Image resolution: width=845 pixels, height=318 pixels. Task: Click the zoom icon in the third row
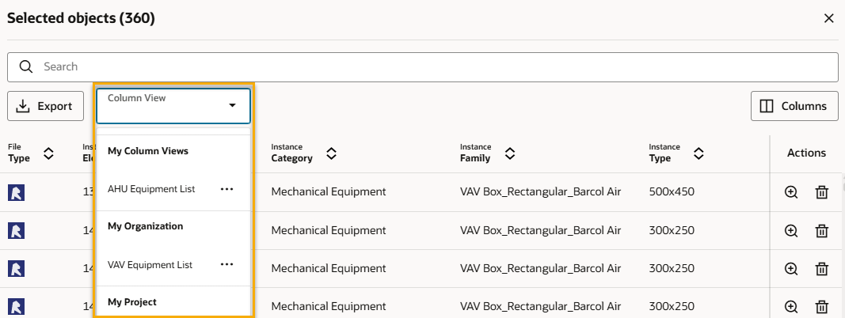[790, 268]
